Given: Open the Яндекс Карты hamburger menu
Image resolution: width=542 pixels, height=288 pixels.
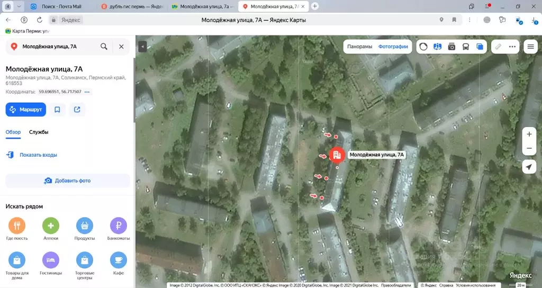Looking at the screenshot, I should 530,47.
